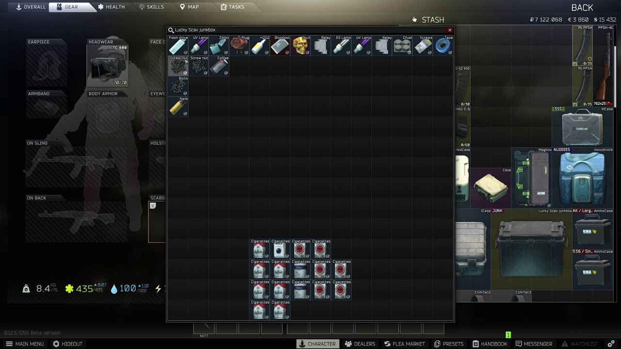Select the Coffee item
Screen dimensions: 621x349
pos(219,65)
